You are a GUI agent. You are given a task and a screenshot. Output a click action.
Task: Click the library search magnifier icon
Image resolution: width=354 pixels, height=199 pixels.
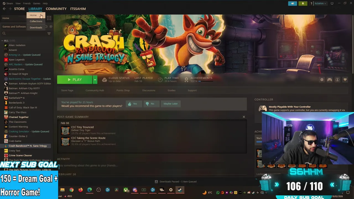pyautogui.click(x=4, y=33)
